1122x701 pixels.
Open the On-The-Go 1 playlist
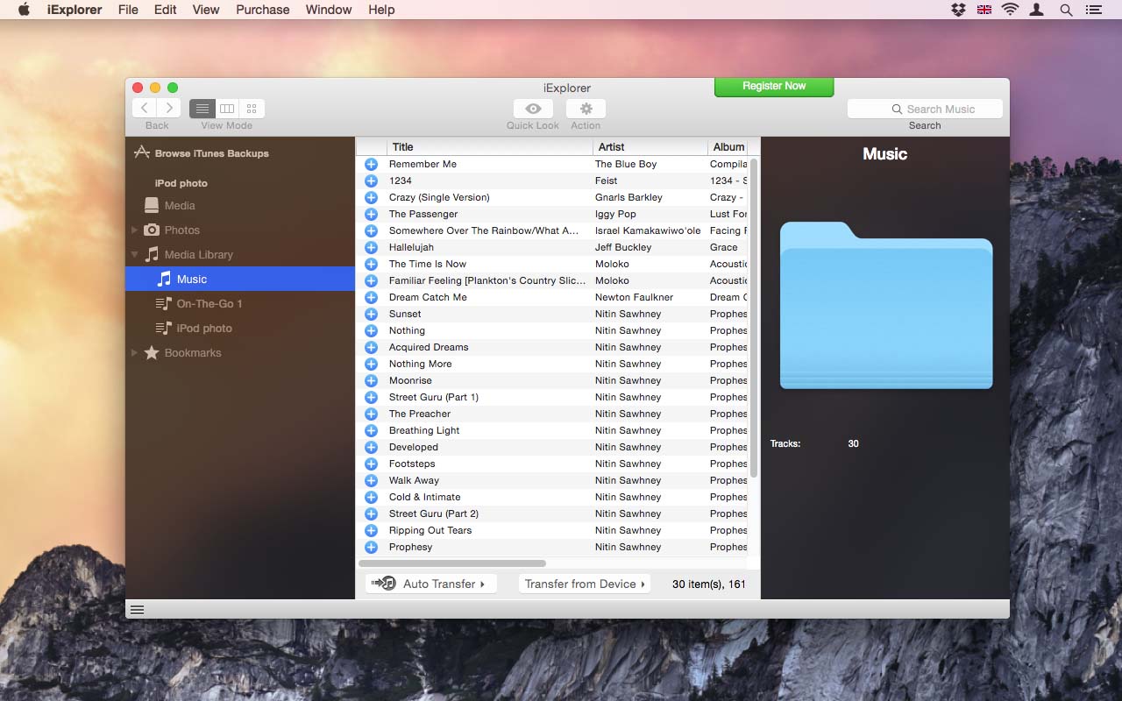click(209, 303)
